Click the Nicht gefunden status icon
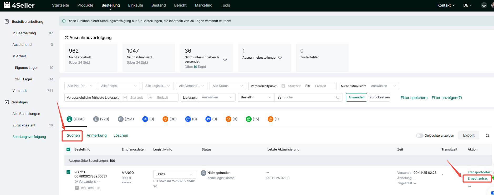494x195 pixels. click(203, 173)
